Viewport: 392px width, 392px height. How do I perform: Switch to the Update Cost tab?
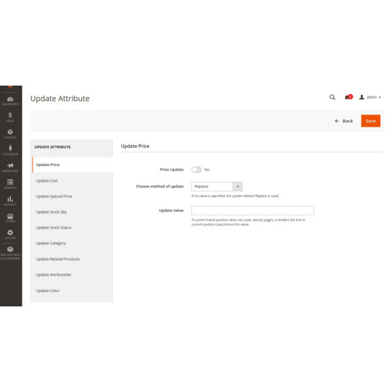(x=47, y=180)
